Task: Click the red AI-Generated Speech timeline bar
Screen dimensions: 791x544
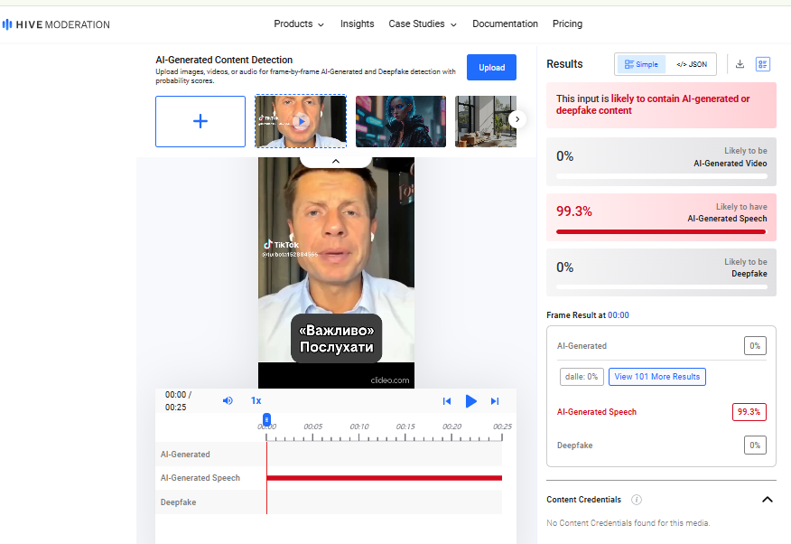Action: pos(385,478)
